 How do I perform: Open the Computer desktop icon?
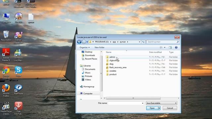6,18
